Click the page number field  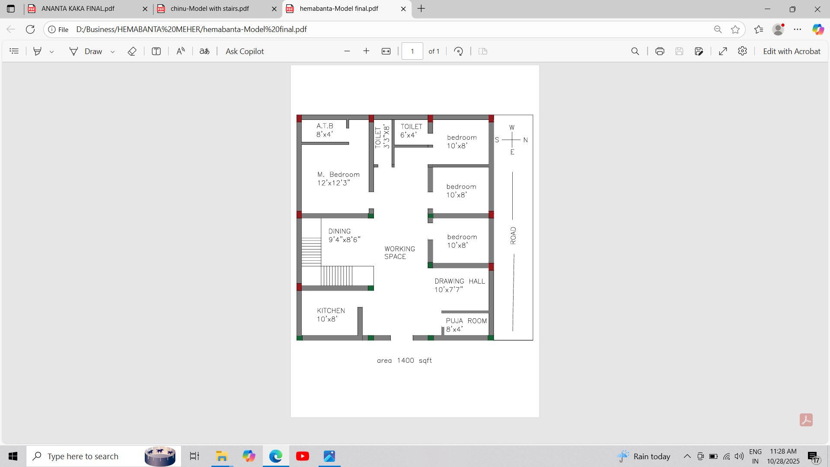pyautogui.click(x=412, y=51)
